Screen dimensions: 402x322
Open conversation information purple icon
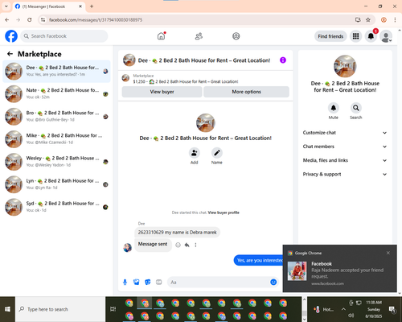pos(283,60)
